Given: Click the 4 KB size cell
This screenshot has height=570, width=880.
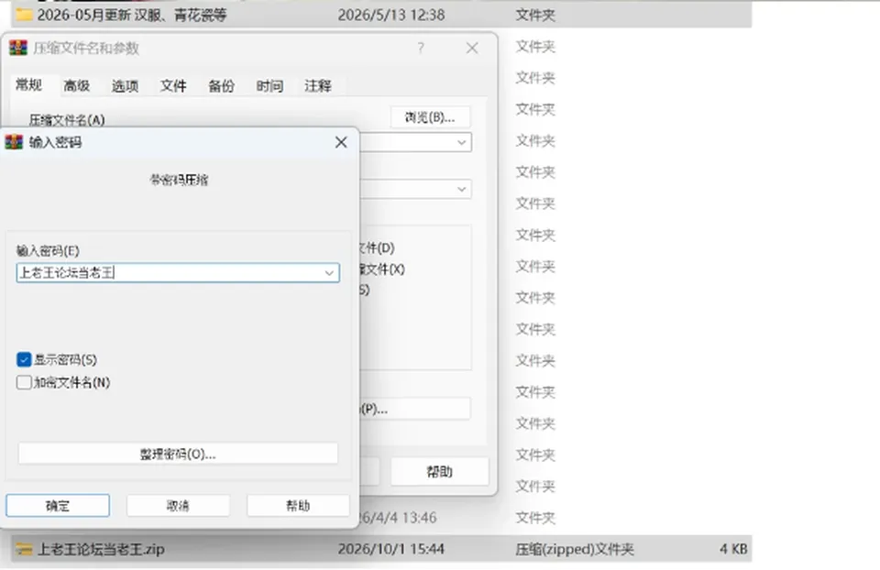Looking at the screenshot, I should pyautogui.click(x=733, y=549).
